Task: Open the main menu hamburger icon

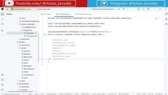Action: 7,9
